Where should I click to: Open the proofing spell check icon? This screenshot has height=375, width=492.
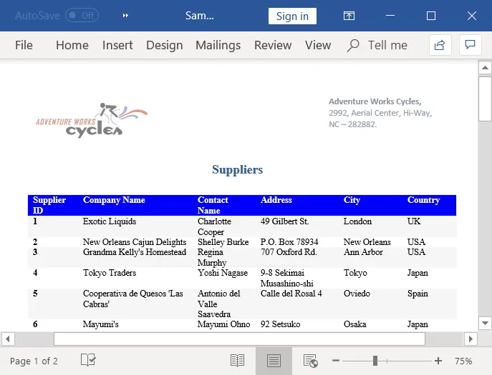[88, 360]
